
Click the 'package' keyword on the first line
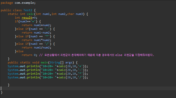(7, 3)
